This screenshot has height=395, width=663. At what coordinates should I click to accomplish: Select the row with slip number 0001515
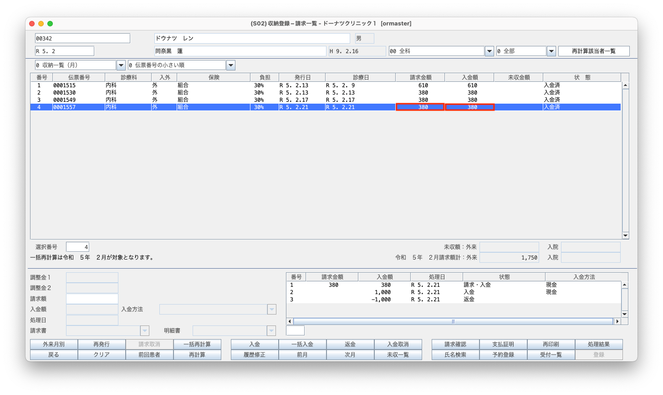[64, 85]
